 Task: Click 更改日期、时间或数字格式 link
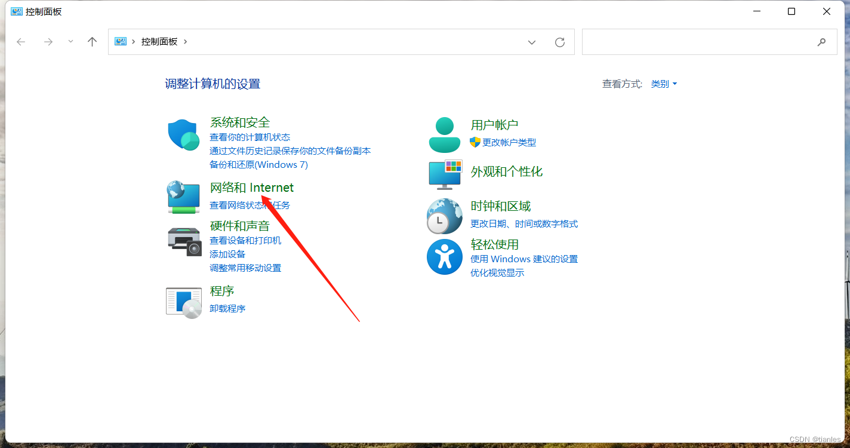click(524, 224)
